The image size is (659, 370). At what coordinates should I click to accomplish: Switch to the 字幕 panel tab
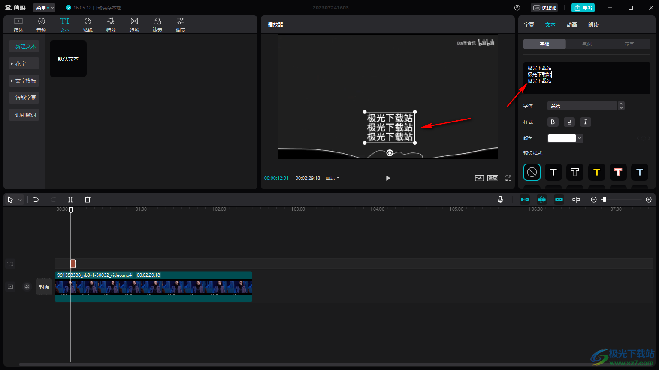point(529,25)
